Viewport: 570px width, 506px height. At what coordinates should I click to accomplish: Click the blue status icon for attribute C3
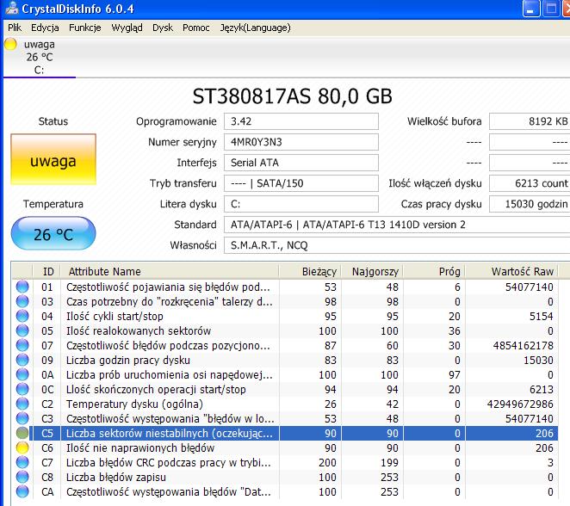(22, 418)
